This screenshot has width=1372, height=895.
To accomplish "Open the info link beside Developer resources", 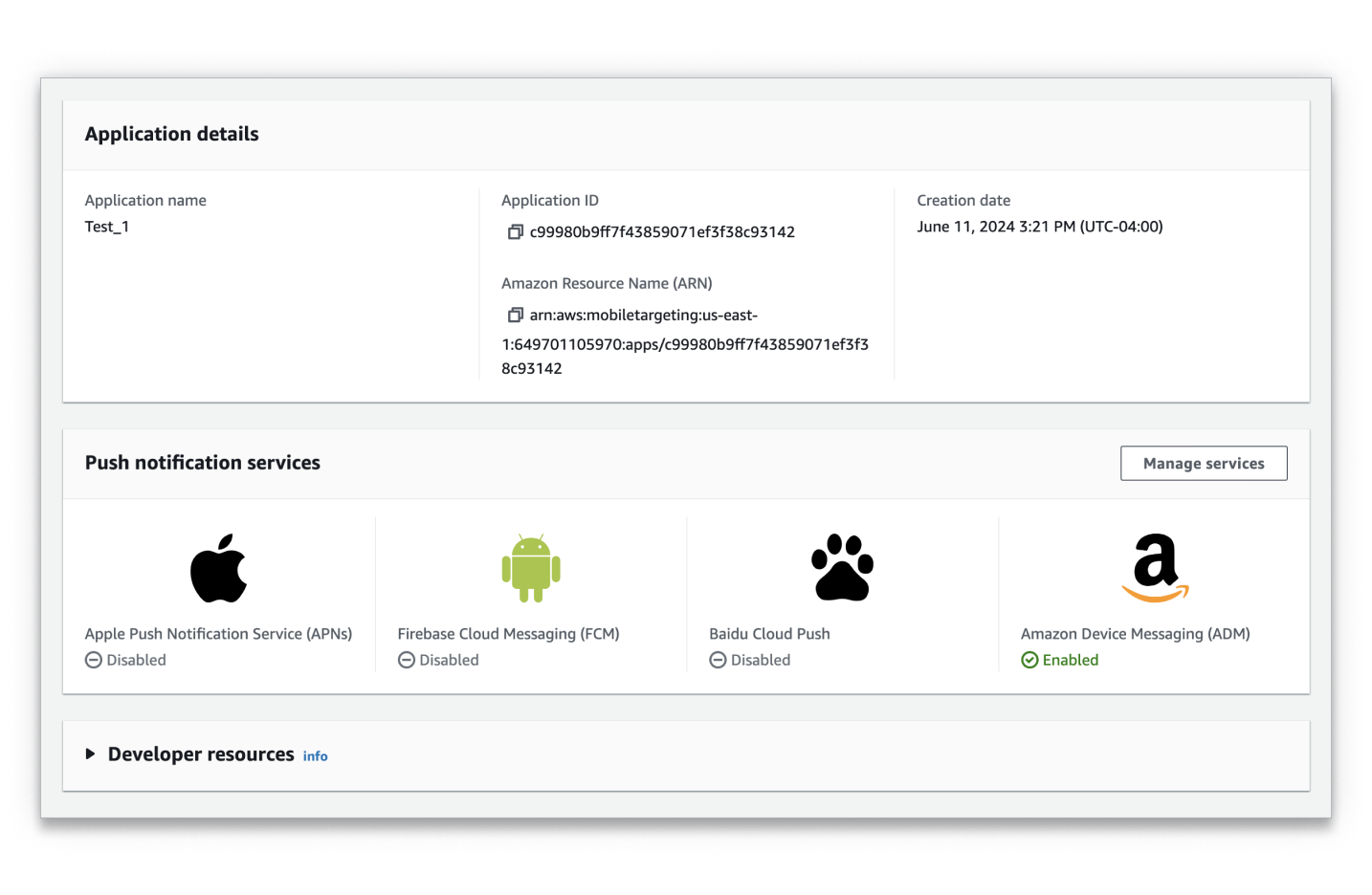I will [315, 756].
